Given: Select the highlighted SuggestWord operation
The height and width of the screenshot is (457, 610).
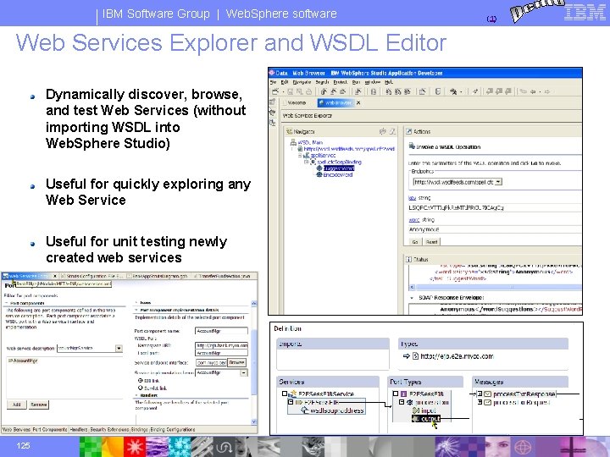Looking at the screenshot, I should [339, 168].
